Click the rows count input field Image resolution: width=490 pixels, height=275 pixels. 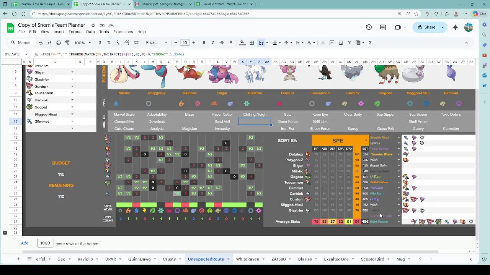(45, 243)
